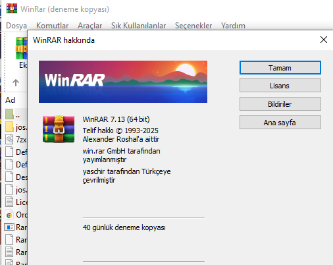Screen dimensions: 333x265
Task: Open the Araçlar menu
Action: tap(90, 26)
